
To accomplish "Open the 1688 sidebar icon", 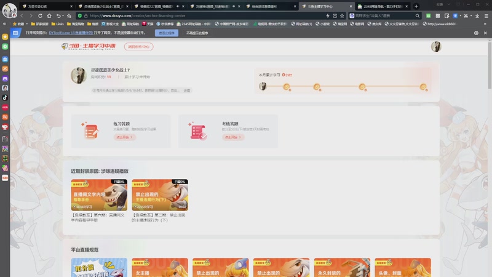I will tap(5, 178).
